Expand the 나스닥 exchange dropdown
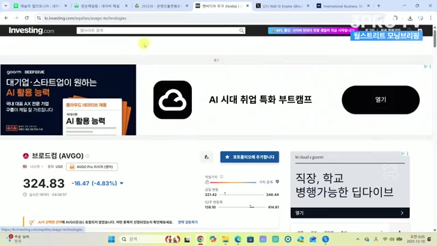The image size is (437, 246). [x=36, y=167]
